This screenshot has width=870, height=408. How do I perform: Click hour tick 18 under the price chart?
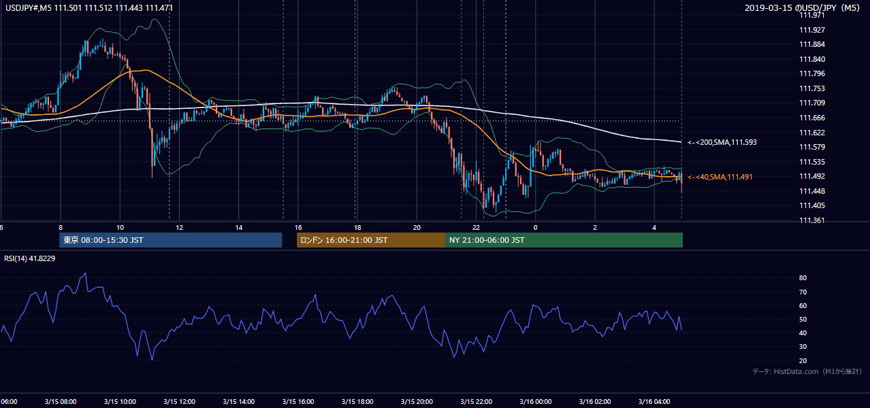[x=357, y=227]
